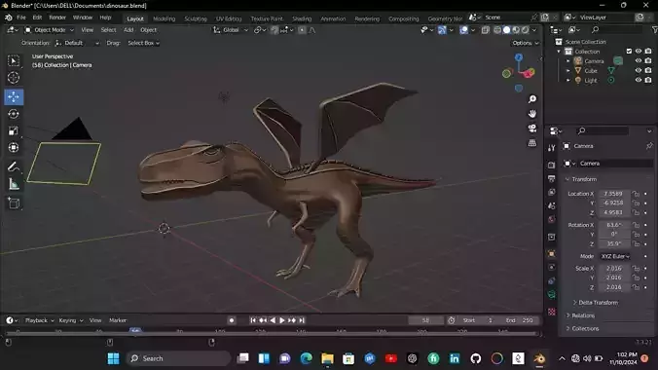Click the Blender logo menu icon
The width and height of the screenshot is (658, 370).
(9, 18)
